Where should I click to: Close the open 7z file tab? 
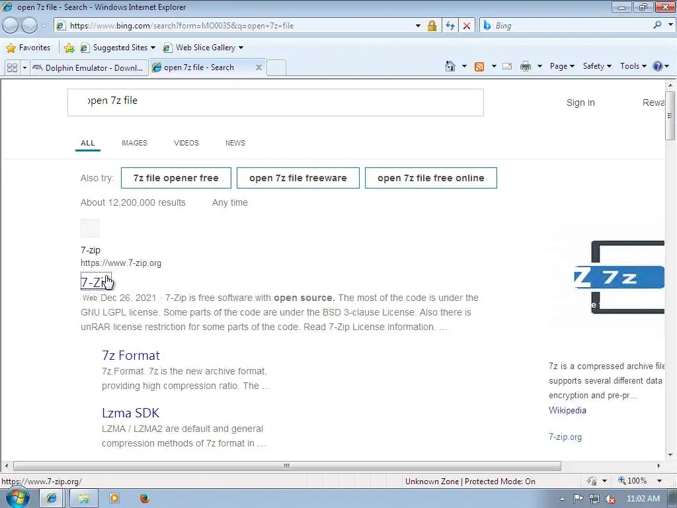tap(259, 67)
